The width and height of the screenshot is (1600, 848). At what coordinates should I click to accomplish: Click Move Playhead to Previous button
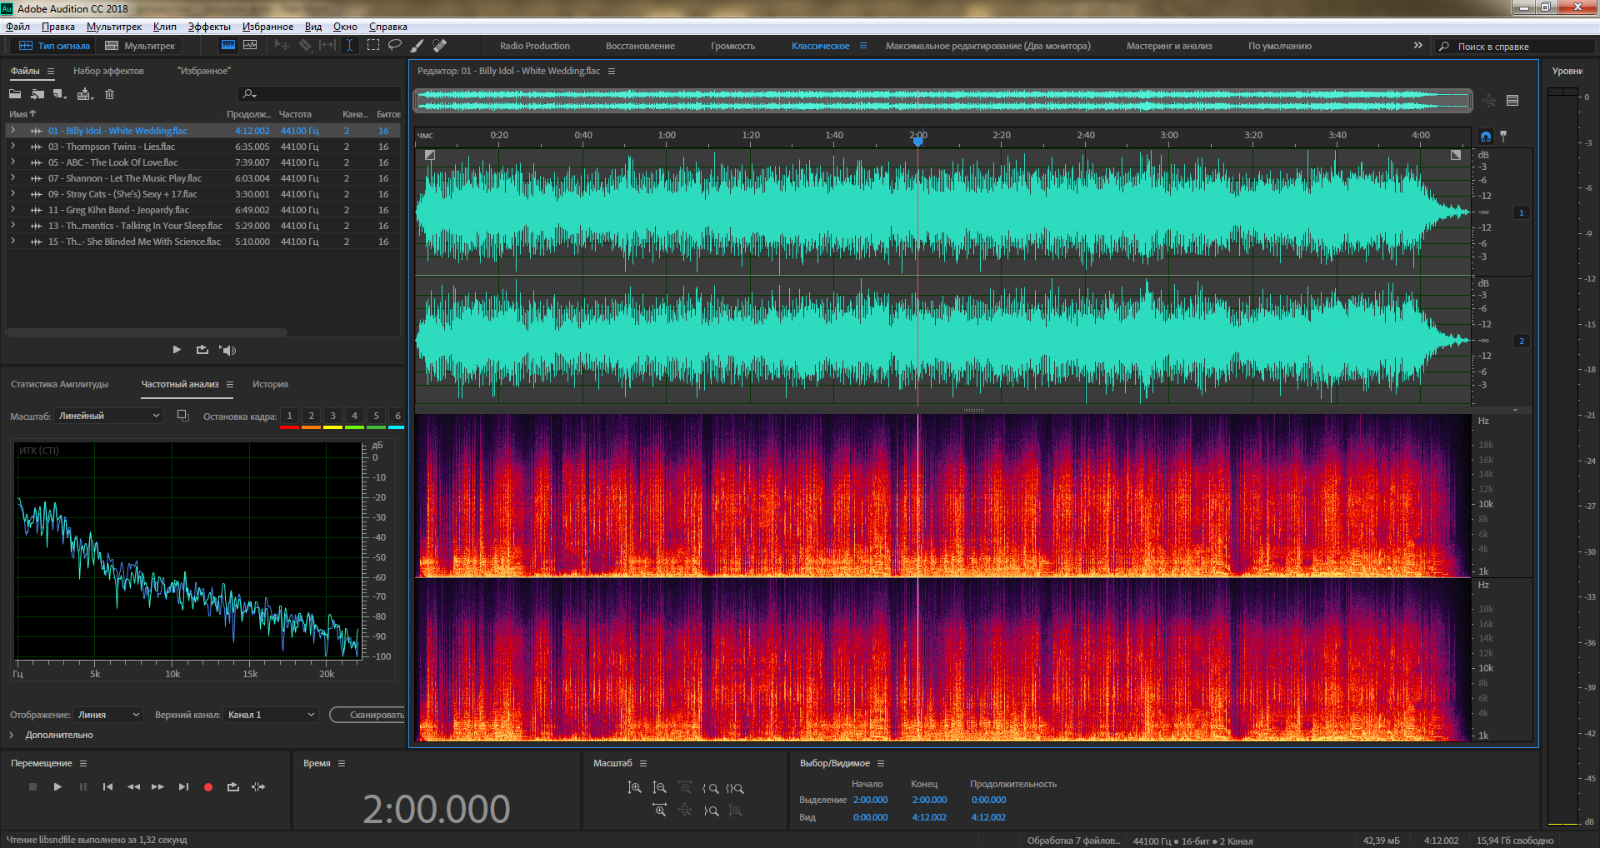(107, 787)
